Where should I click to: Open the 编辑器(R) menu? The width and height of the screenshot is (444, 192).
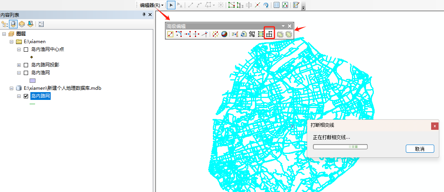click(x=152, y=5)
